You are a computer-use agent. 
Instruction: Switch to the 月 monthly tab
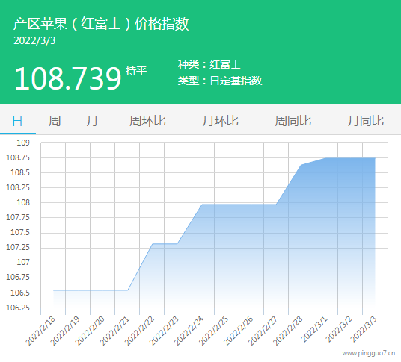(x=92, y=121)
